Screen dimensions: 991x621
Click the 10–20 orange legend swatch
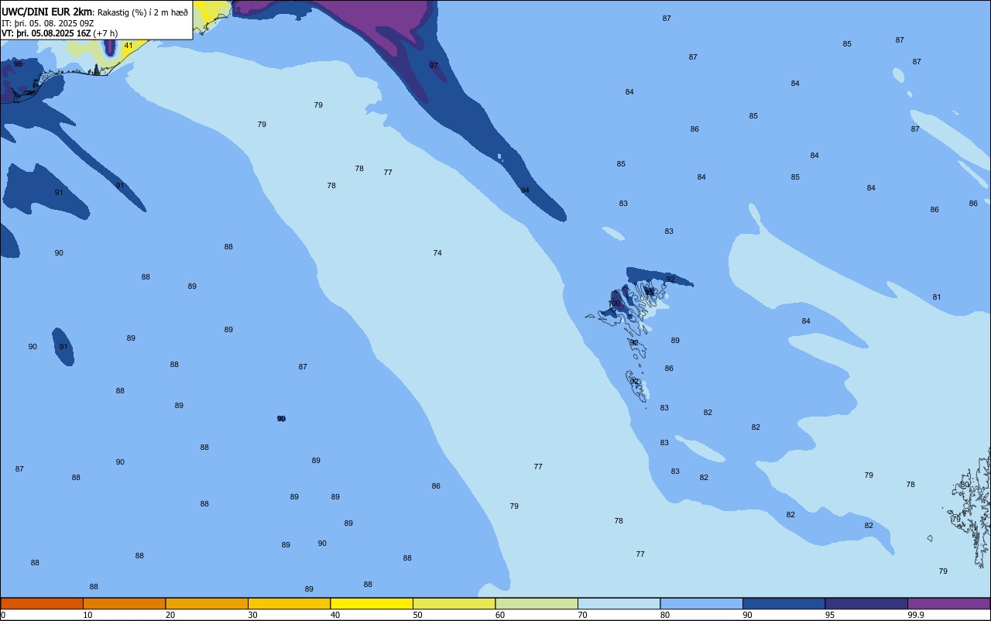coord(124,603)
